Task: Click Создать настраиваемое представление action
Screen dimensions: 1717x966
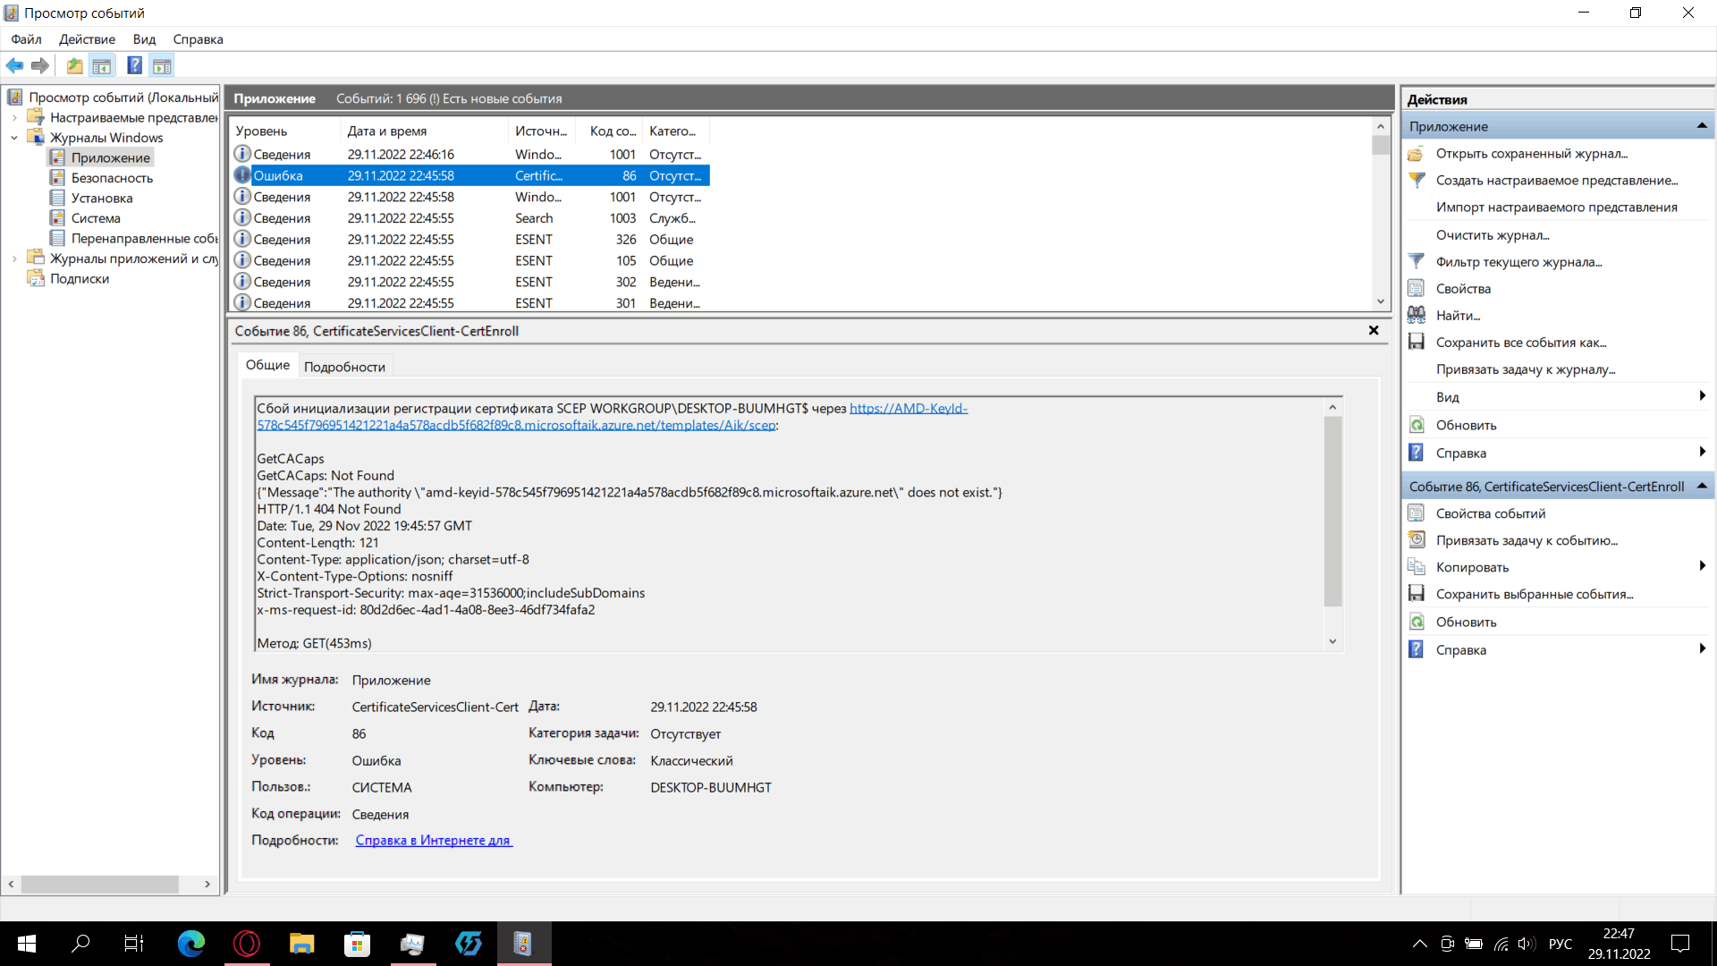Action: coord(1556,180)
